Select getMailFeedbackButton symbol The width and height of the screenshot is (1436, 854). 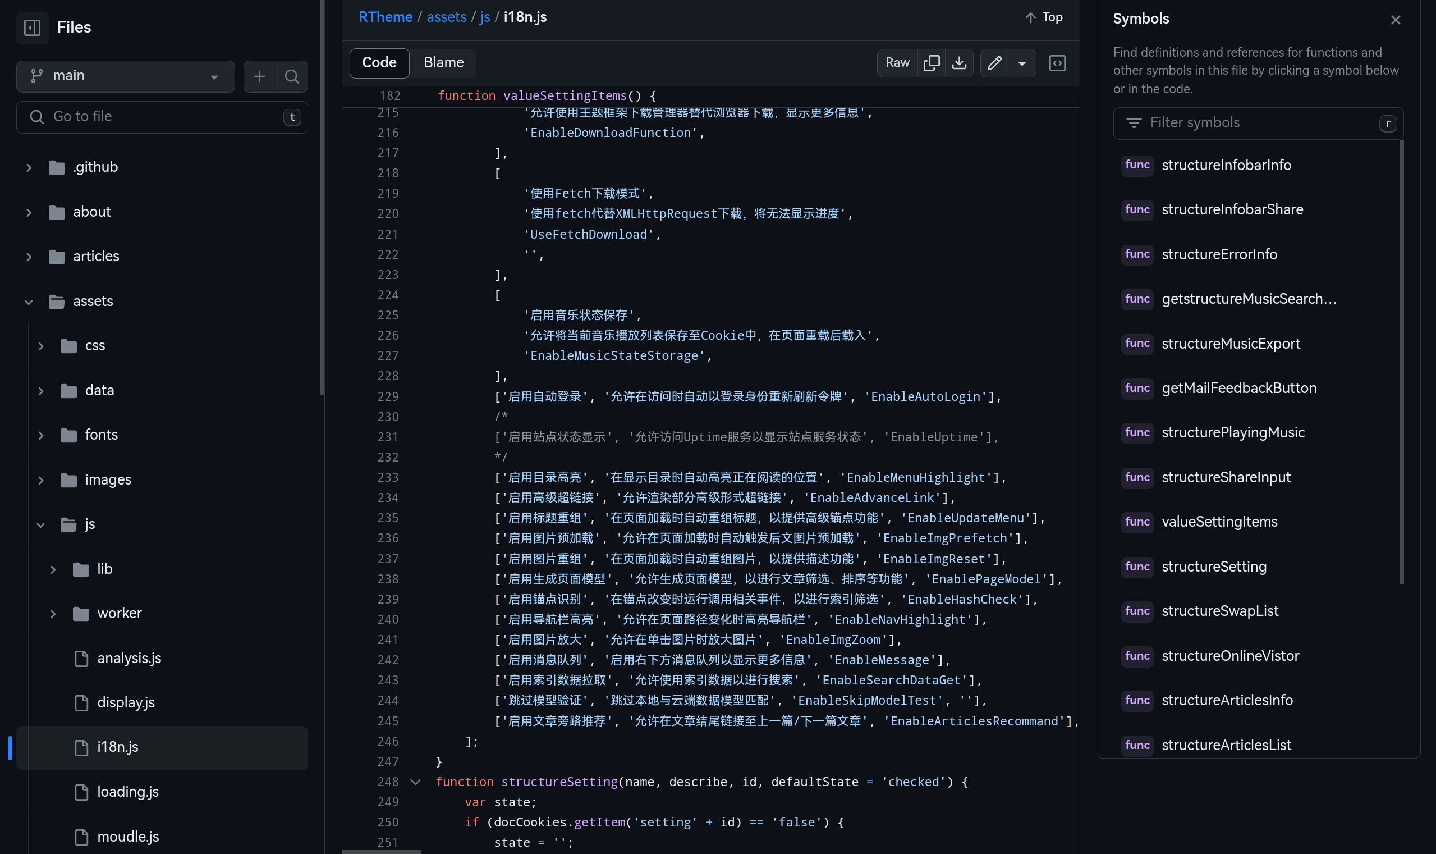pyautogui.click(x=1238, y=388)
